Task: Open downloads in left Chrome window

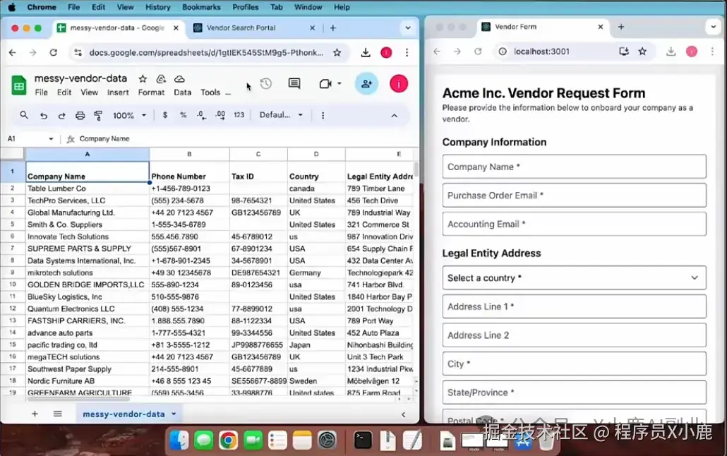Action: (x=366, y=52)
